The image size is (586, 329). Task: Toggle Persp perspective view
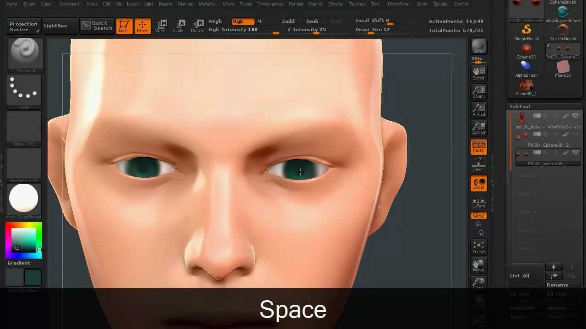tap(478, 146)
